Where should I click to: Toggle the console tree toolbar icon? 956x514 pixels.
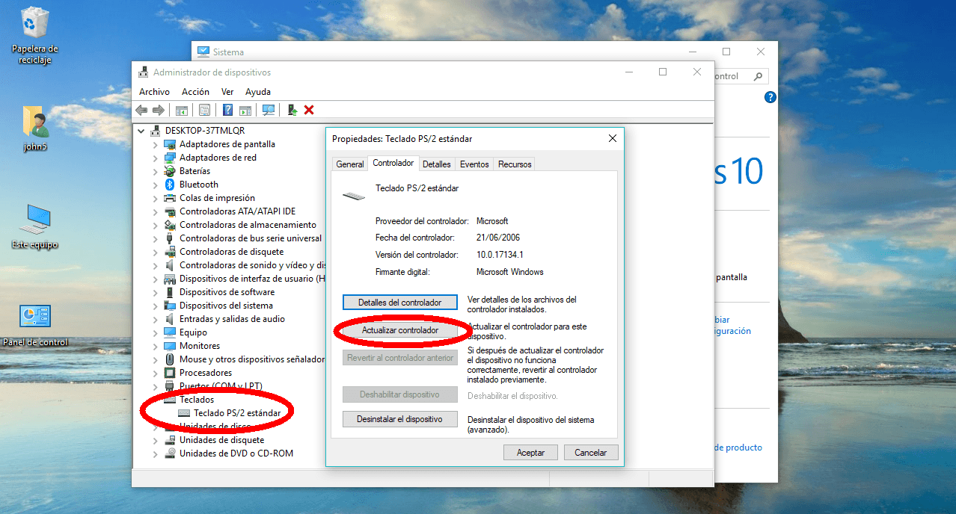tap(181, 110)
